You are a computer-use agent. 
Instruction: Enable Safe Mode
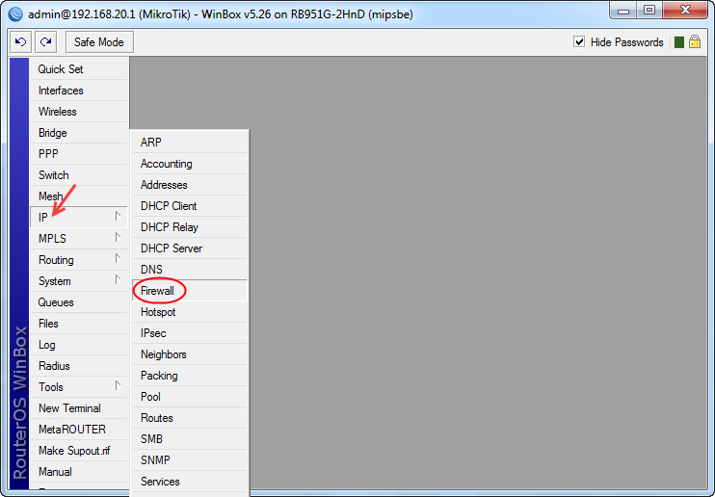[99, 42]
